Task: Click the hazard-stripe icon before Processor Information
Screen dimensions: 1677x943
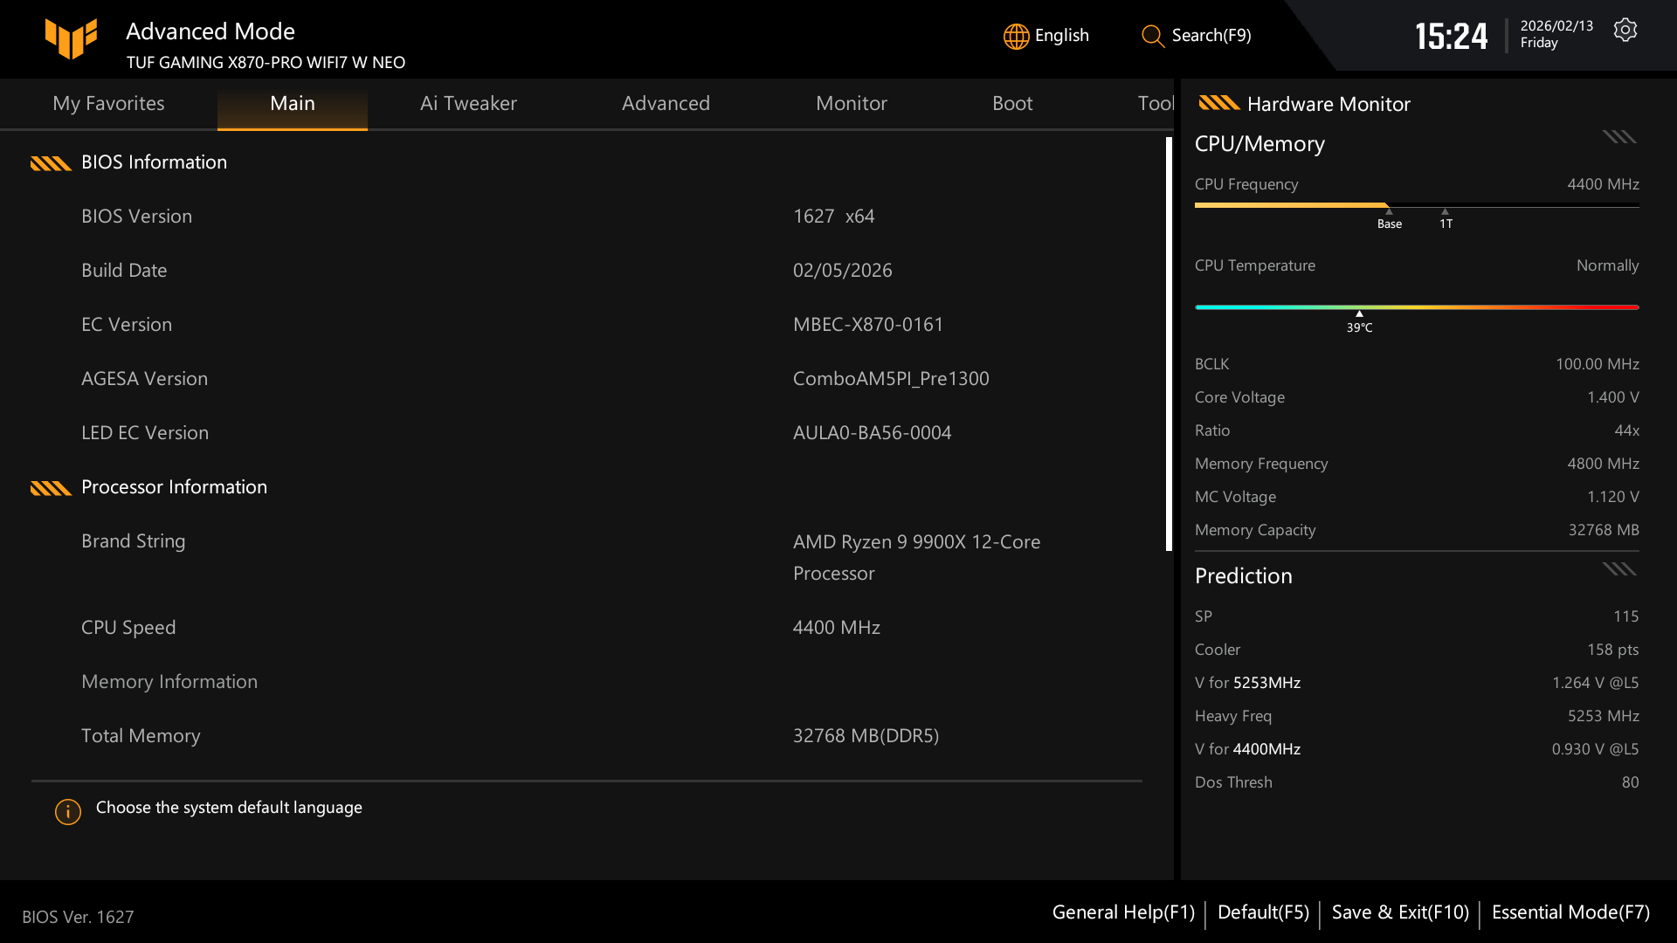Action: [x=51, y=487]
